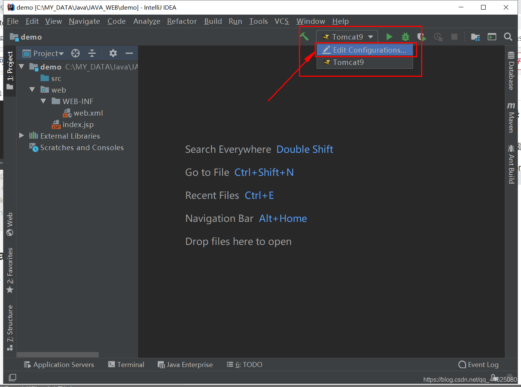Click the Profiler run icon
Image resolution: width=521 pixels, height=387 pixels.
click(x=438, y=37)
